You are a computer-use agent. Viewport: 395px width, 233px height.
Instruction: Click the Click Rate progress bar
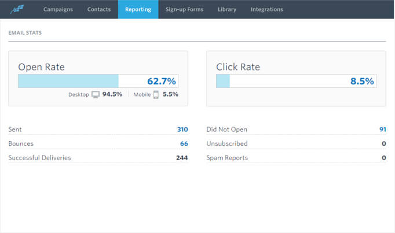point(296,81)
